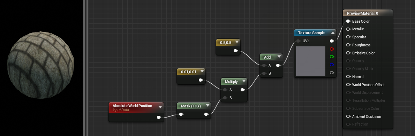The height and width of the screenshot is (136, 415).
Task: Click the sphere material preview
Action: coord(41,65)
